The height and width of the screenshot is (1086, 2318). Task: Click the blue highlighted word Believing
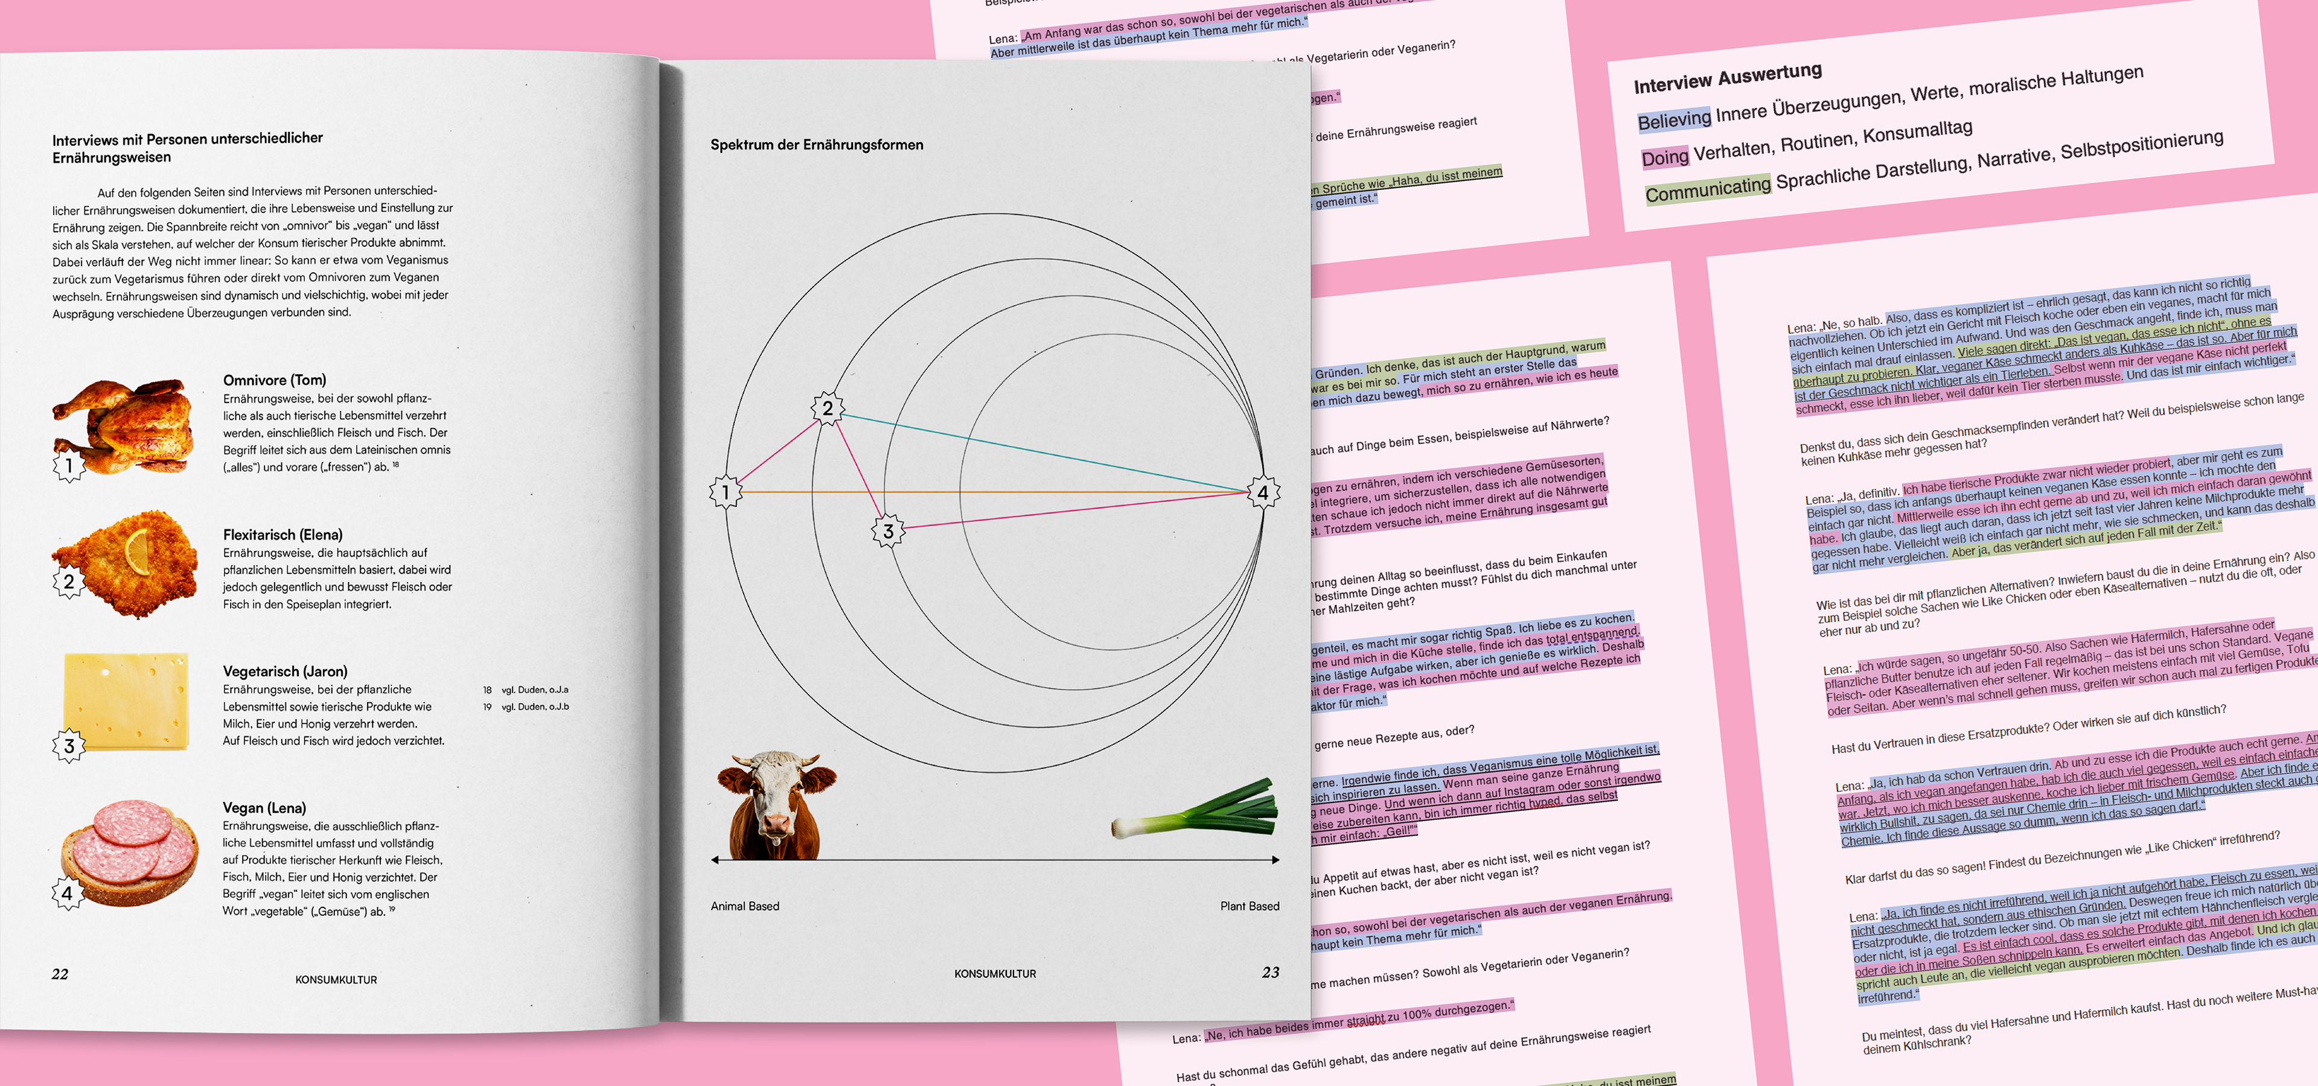pyautogui.click(x=1674, y=119)
